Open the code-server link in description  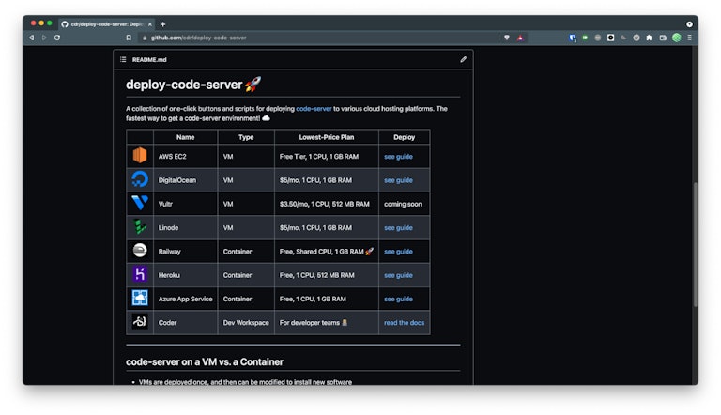tap(314, 109)
